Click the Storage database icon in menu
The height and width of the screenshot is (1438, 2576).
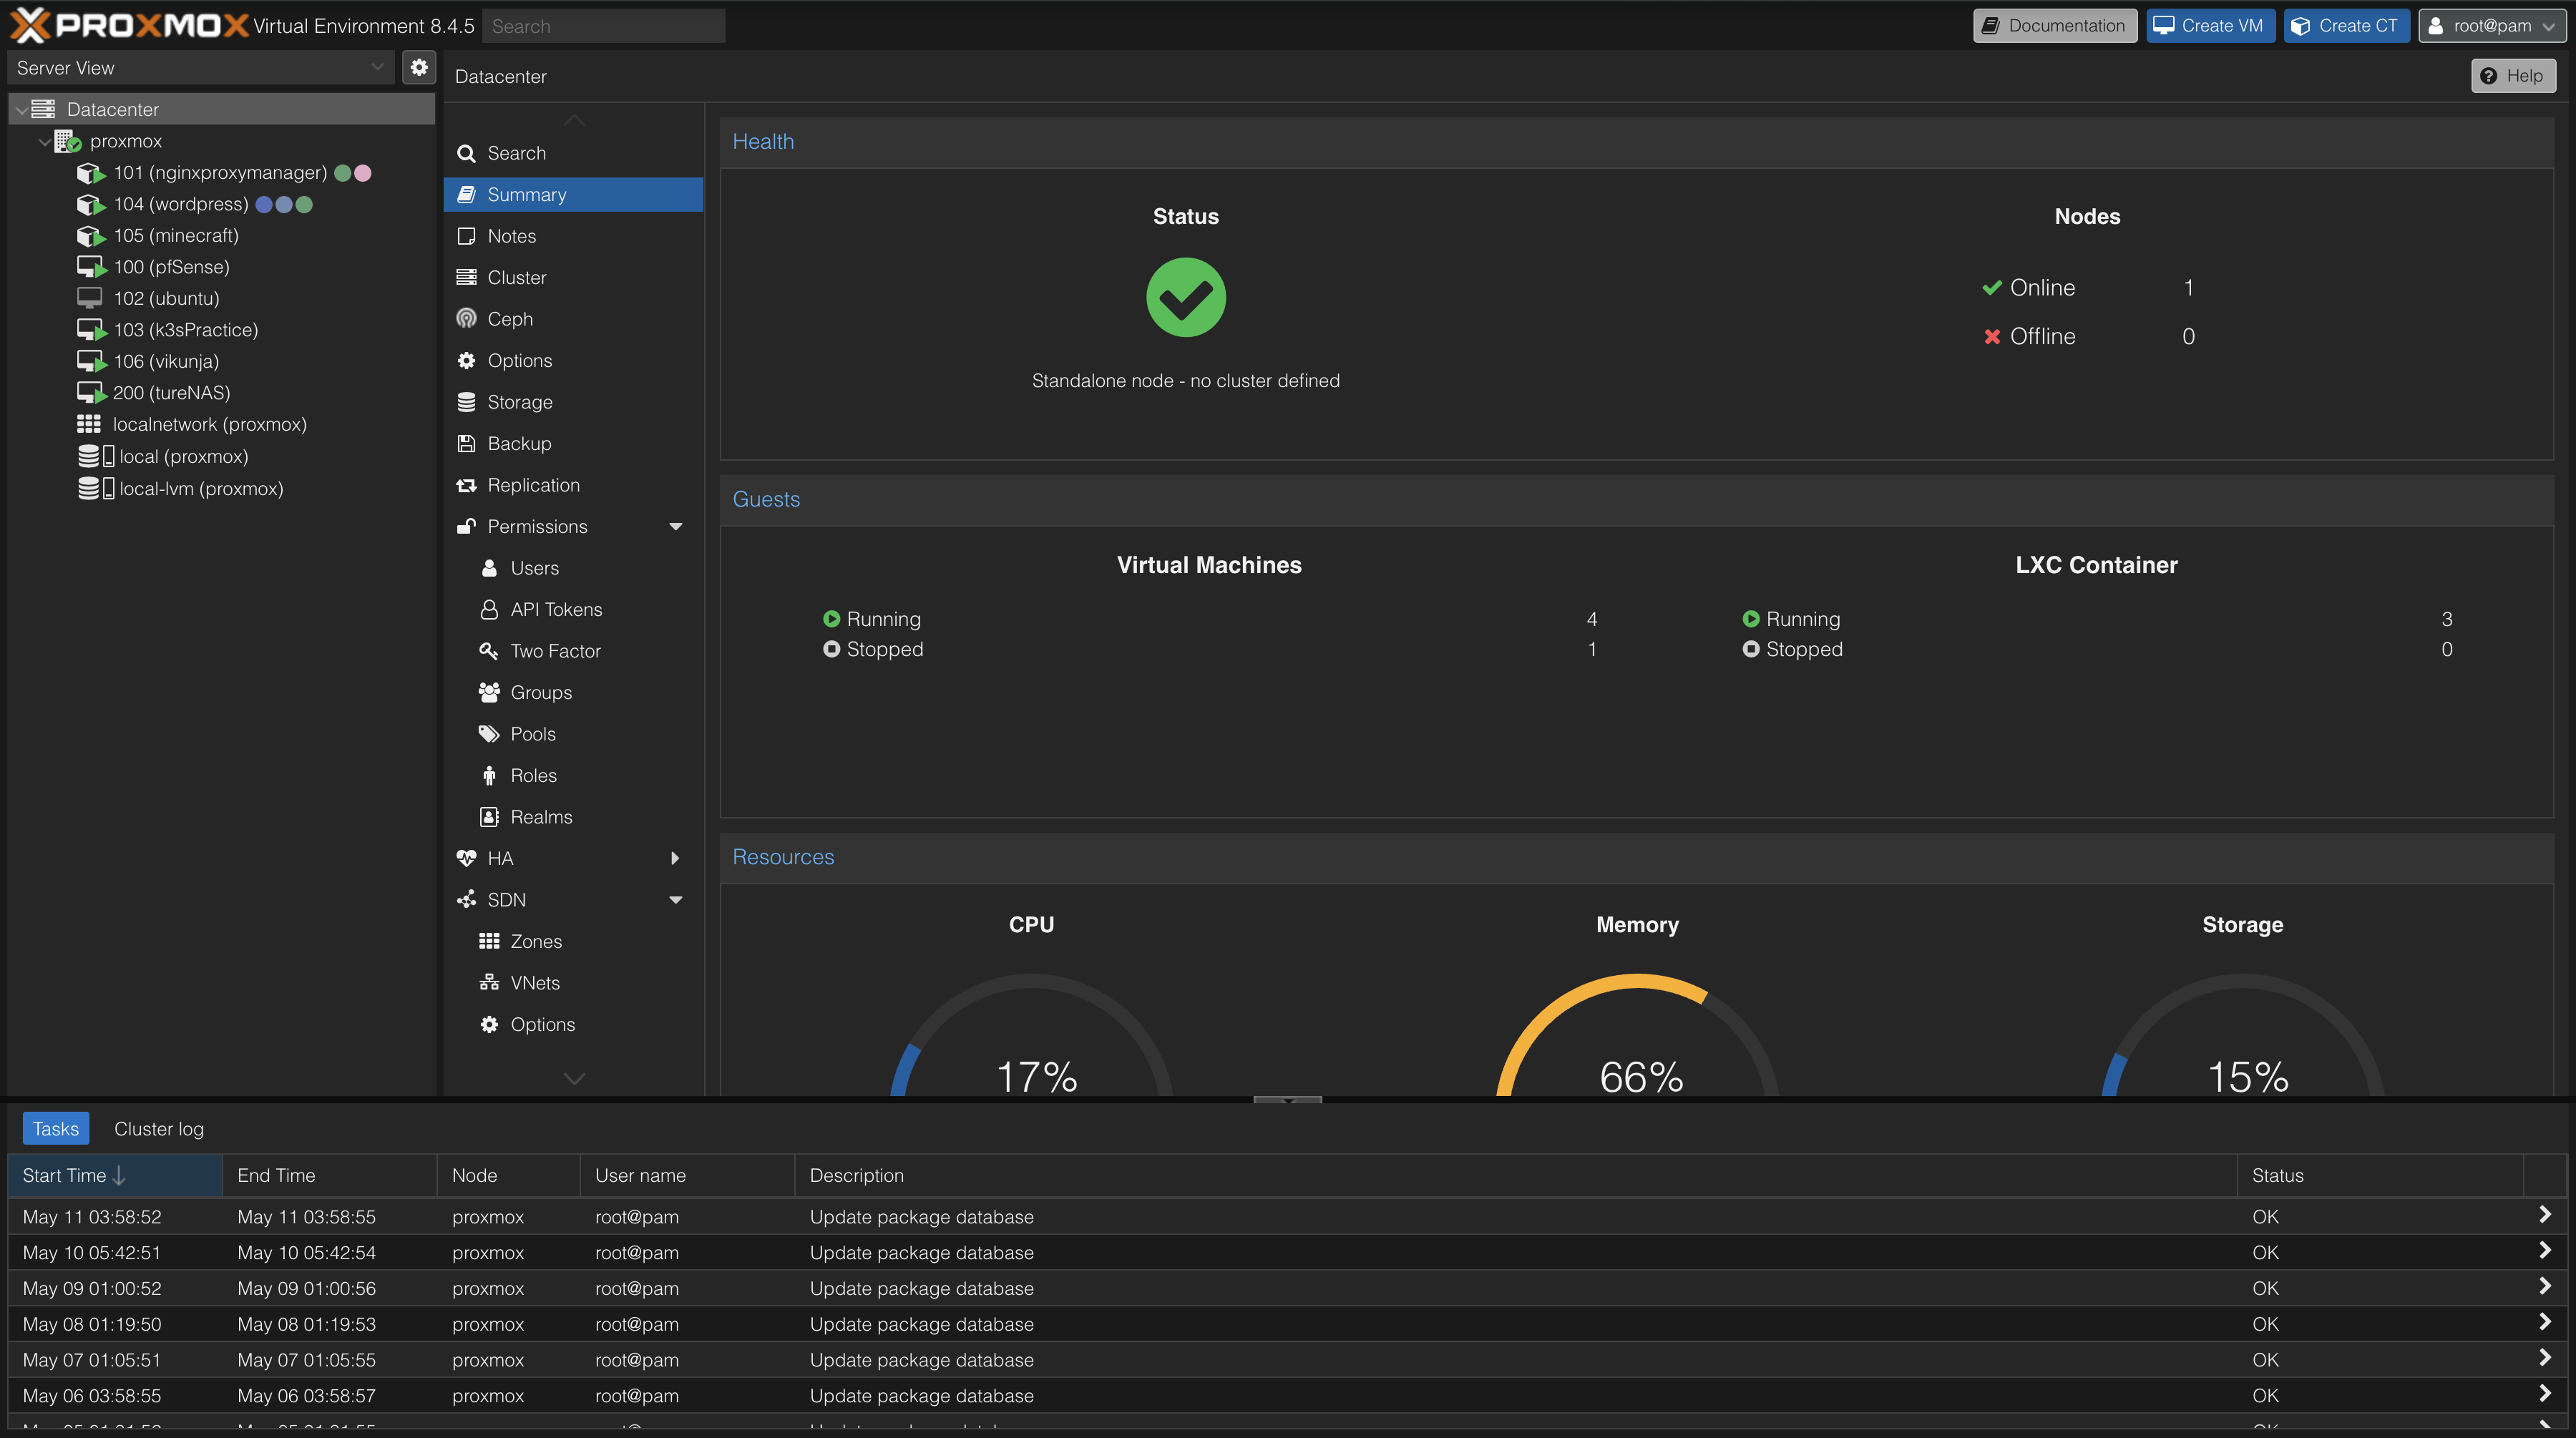[x=466, y=402]
